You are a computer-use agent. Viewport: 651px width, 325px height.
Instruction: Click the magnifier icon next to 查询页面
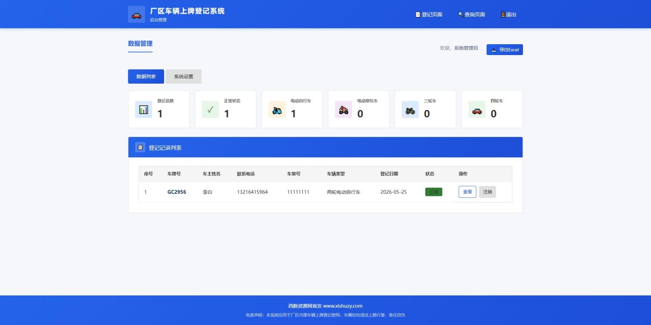(461, 14)
